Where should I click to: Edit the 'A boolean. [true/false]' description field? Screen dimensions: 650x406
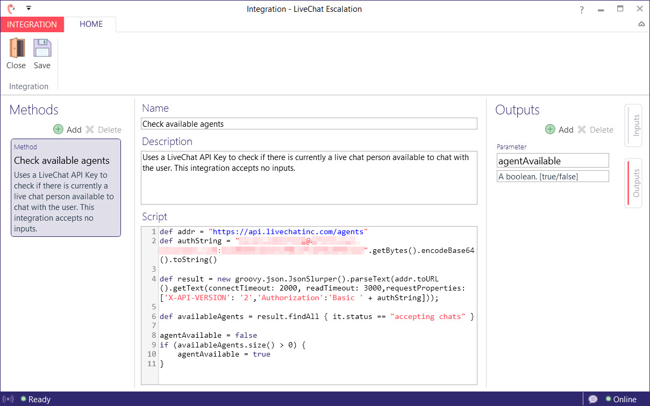point(553,176)
